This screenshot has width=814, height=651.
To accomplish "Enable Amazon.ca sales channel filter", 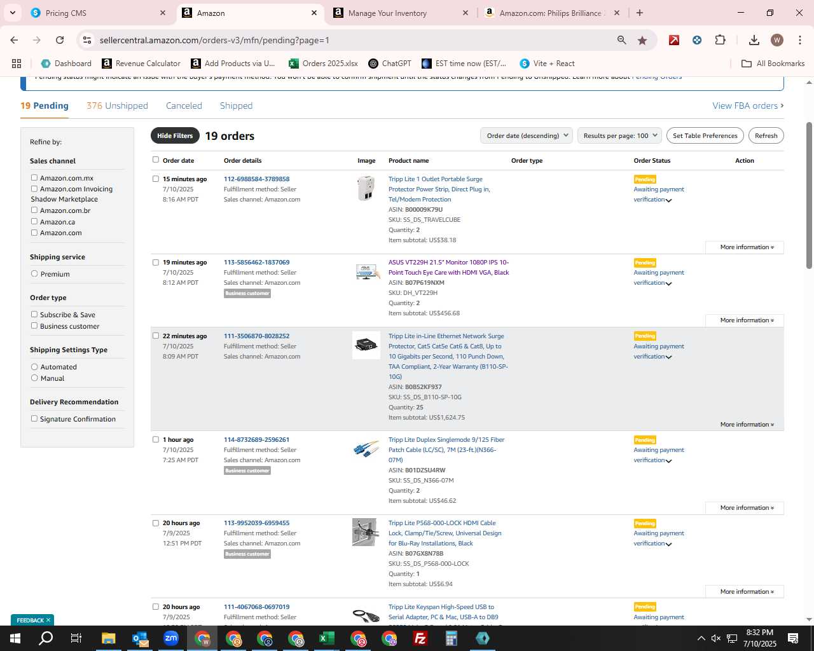I will pyautogui.click(x=34, y=221).
